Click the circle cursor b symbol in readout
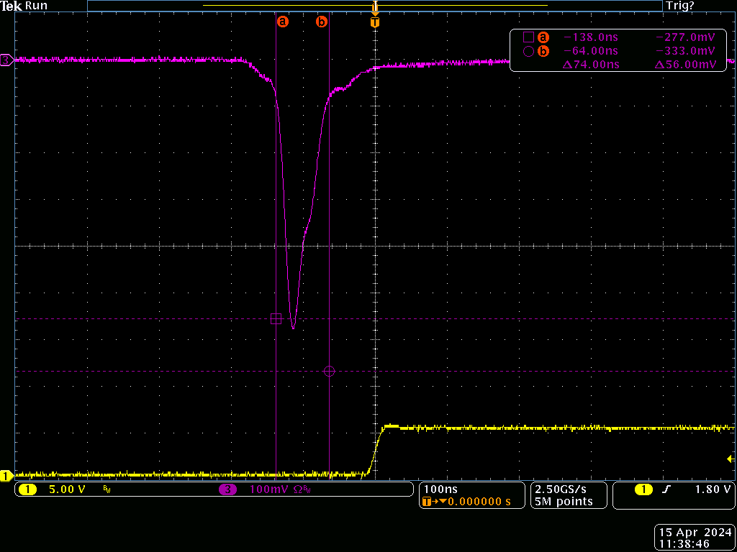Screen dimensions: 737x552 tap(528, 52)
